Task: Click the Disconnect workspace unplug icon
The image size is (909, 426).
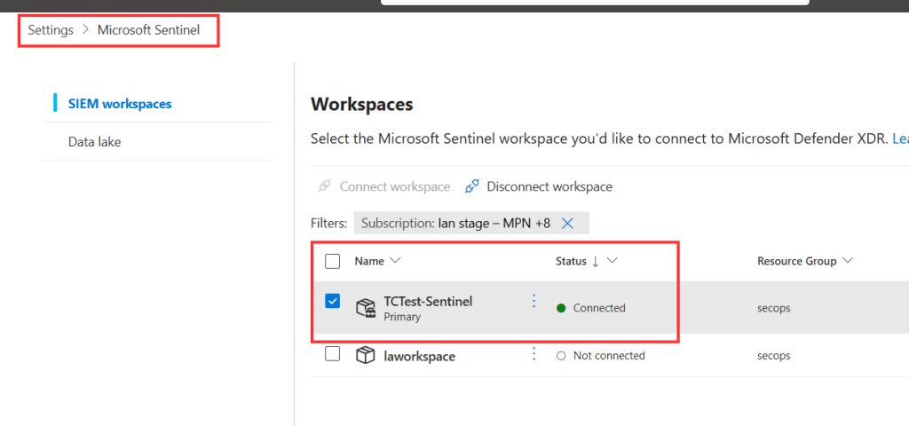Action: pos(472,186)
